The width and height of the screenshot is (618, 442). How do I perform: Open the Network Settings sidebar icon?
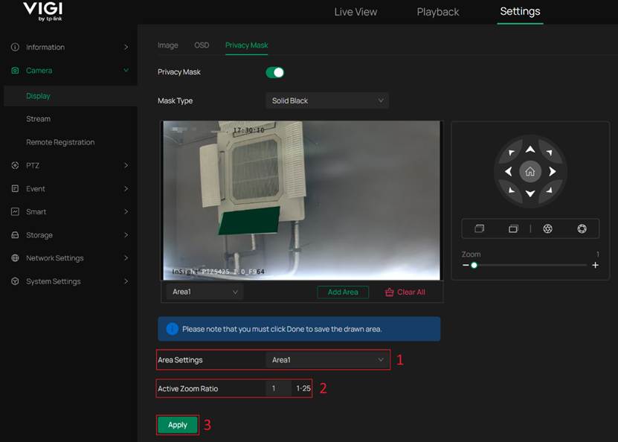(x=16, y=257)
